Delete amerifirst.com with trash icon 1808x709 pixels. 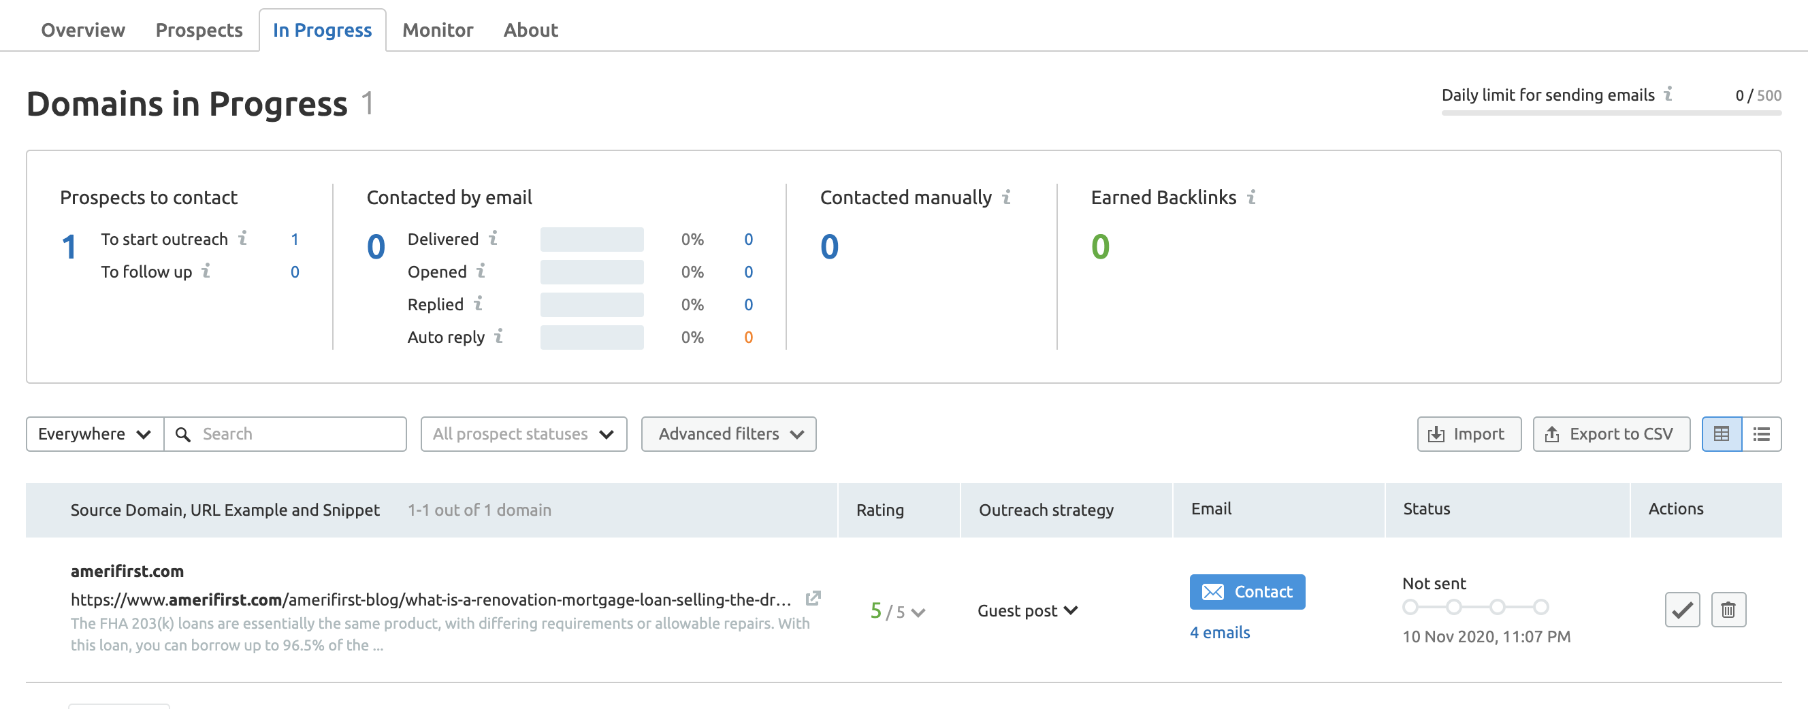point(1728,610)
